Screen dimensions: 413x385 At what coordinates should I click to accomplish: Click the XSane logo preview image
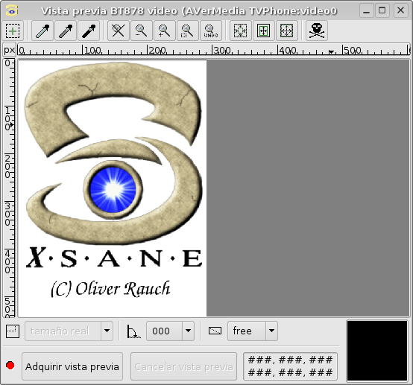[x=113, y=188]
